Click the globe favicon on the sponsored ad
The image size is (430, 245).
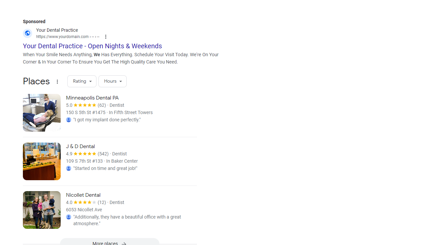pos(28,33)
